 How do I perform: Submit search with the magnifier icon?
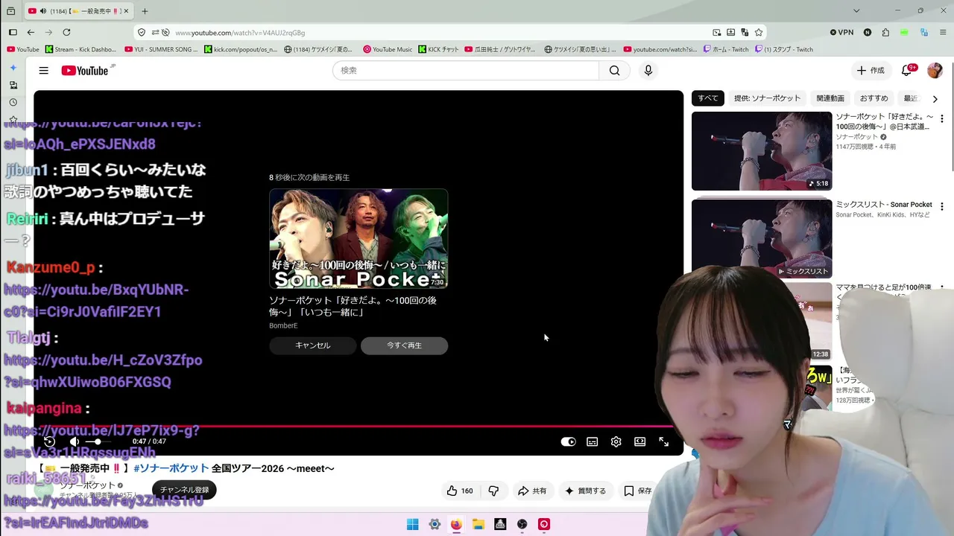point(614,70)
